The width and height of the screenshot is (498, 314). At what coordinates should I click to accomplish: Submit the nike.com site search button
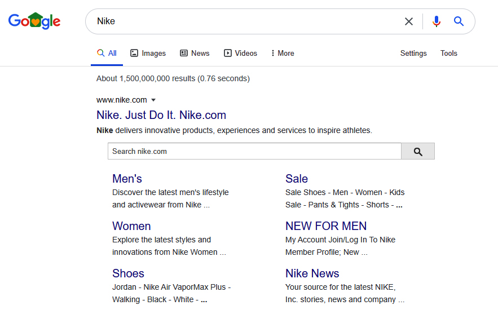point(418,152)
